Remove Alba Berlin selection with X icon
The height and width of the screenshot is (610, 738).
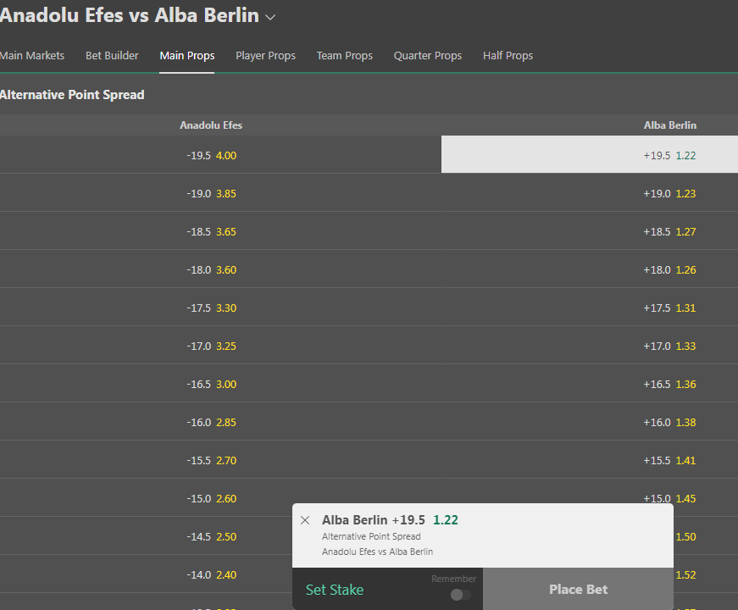(x=305, y=520)
